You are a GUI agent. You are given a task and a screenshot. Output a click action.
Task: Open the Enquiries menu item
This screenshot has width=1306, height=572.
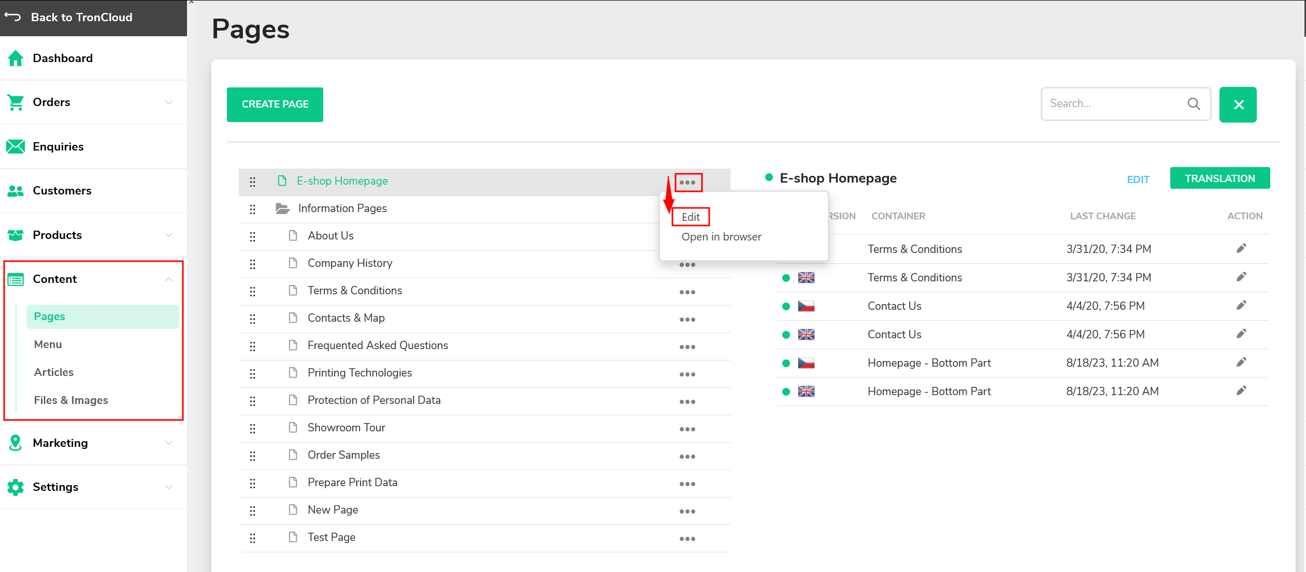(93, 147)
